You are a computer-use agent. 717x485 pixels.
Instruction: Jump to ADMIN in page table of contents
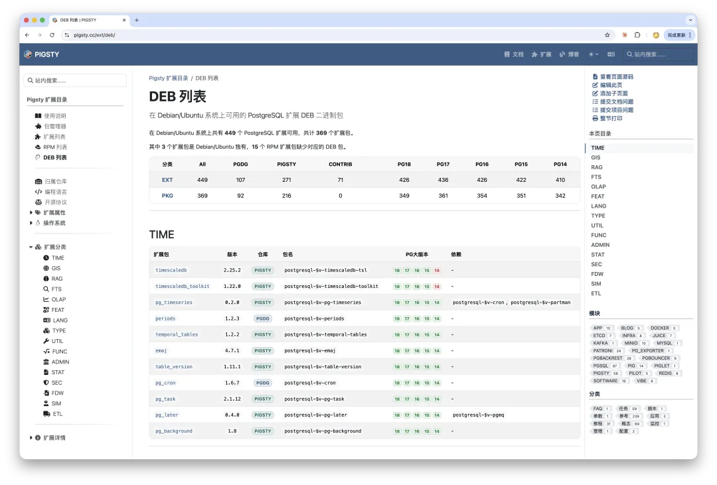600,245
